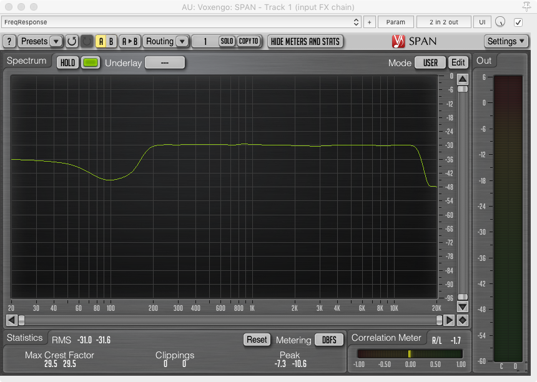Click frequency range left arrow
Viewport: 537px width, 382px height.
click(x=12, y=320)
